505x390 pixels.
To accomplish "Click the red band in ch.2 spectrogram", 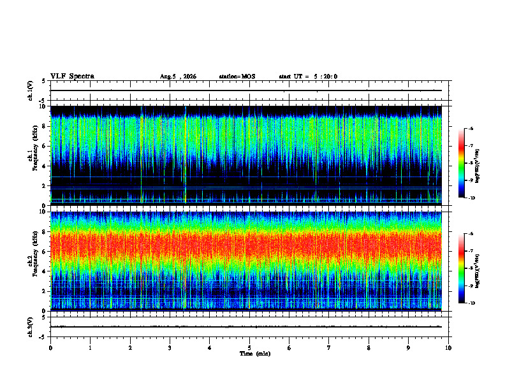I will click(x=246, y=246).
